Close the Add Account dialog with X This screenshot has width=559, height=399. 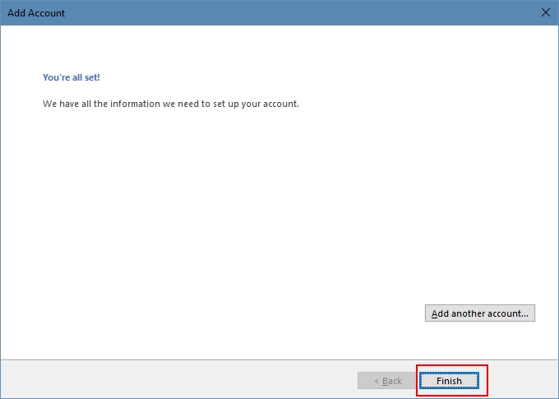pos(545,13)
